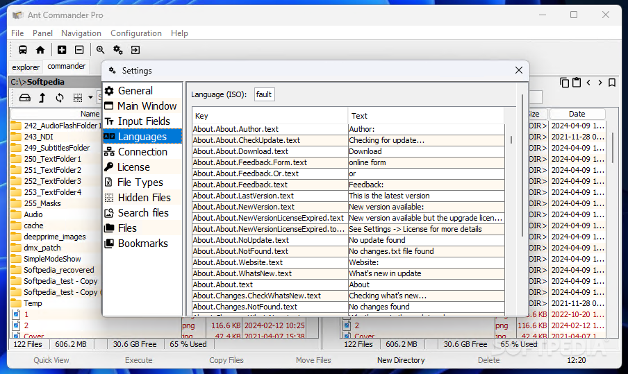Image resolution: width=628 pixels, height=374 pixels.
Task: Select About.About.Download.text key cell
Action: [x=270, y=151]
